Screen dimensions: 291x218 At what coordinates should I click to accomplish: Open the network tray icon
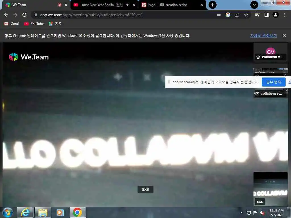tap(248, 213)
